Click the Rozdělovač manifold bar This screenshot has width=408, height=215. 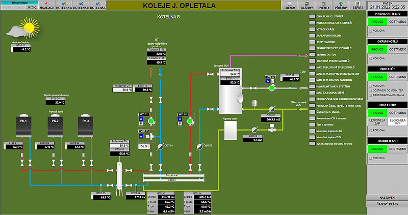point(173,175)
